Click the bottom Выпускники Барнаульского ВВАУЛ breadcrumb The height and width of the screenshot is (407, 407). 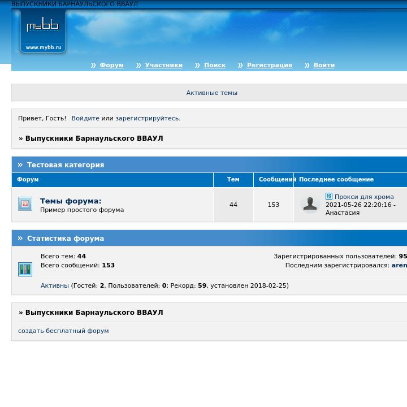tap(94, 312)
